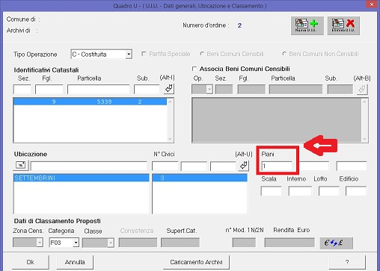Click the question mark help button
This screenshot has width=380, height=271.
pos(347,262)
